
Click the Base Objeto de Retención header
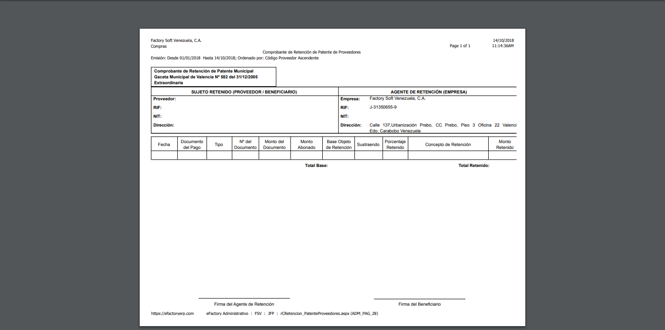(338, 144)
